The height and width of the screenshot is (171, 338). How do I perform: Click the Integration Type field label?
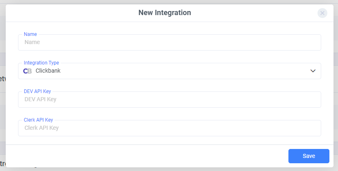pos(41,63)
